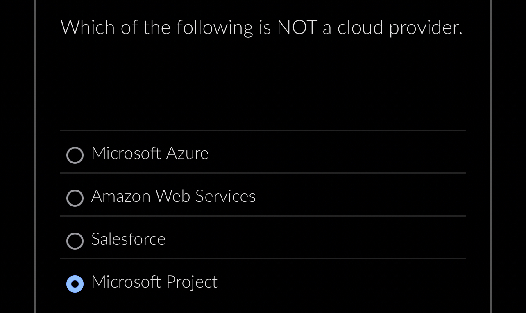This screenshot has width=526, height=313.
Task: Click the selected Microsoft Project radio button
Action: tap(75, 284)
